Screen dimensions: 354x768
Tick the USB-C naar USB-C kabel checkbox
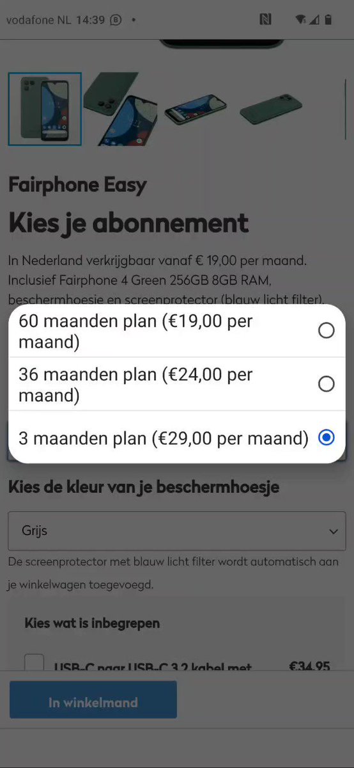pyautogui.click(x=35, y=663)
